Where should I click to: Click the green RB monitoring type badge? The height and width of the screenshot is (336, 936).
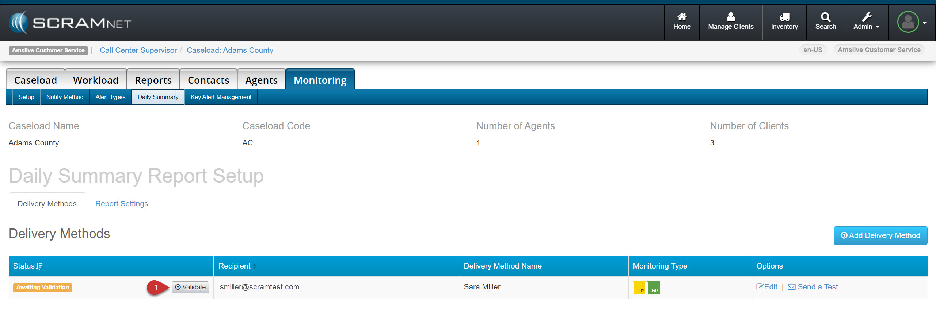[x=653, y=288]
